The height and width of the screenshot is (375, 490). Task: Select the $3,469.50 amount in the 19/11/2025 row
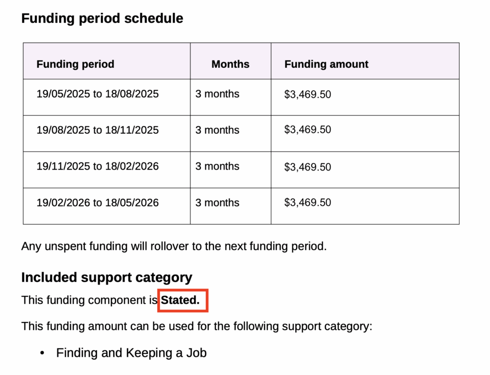click(x=307, y=167)
